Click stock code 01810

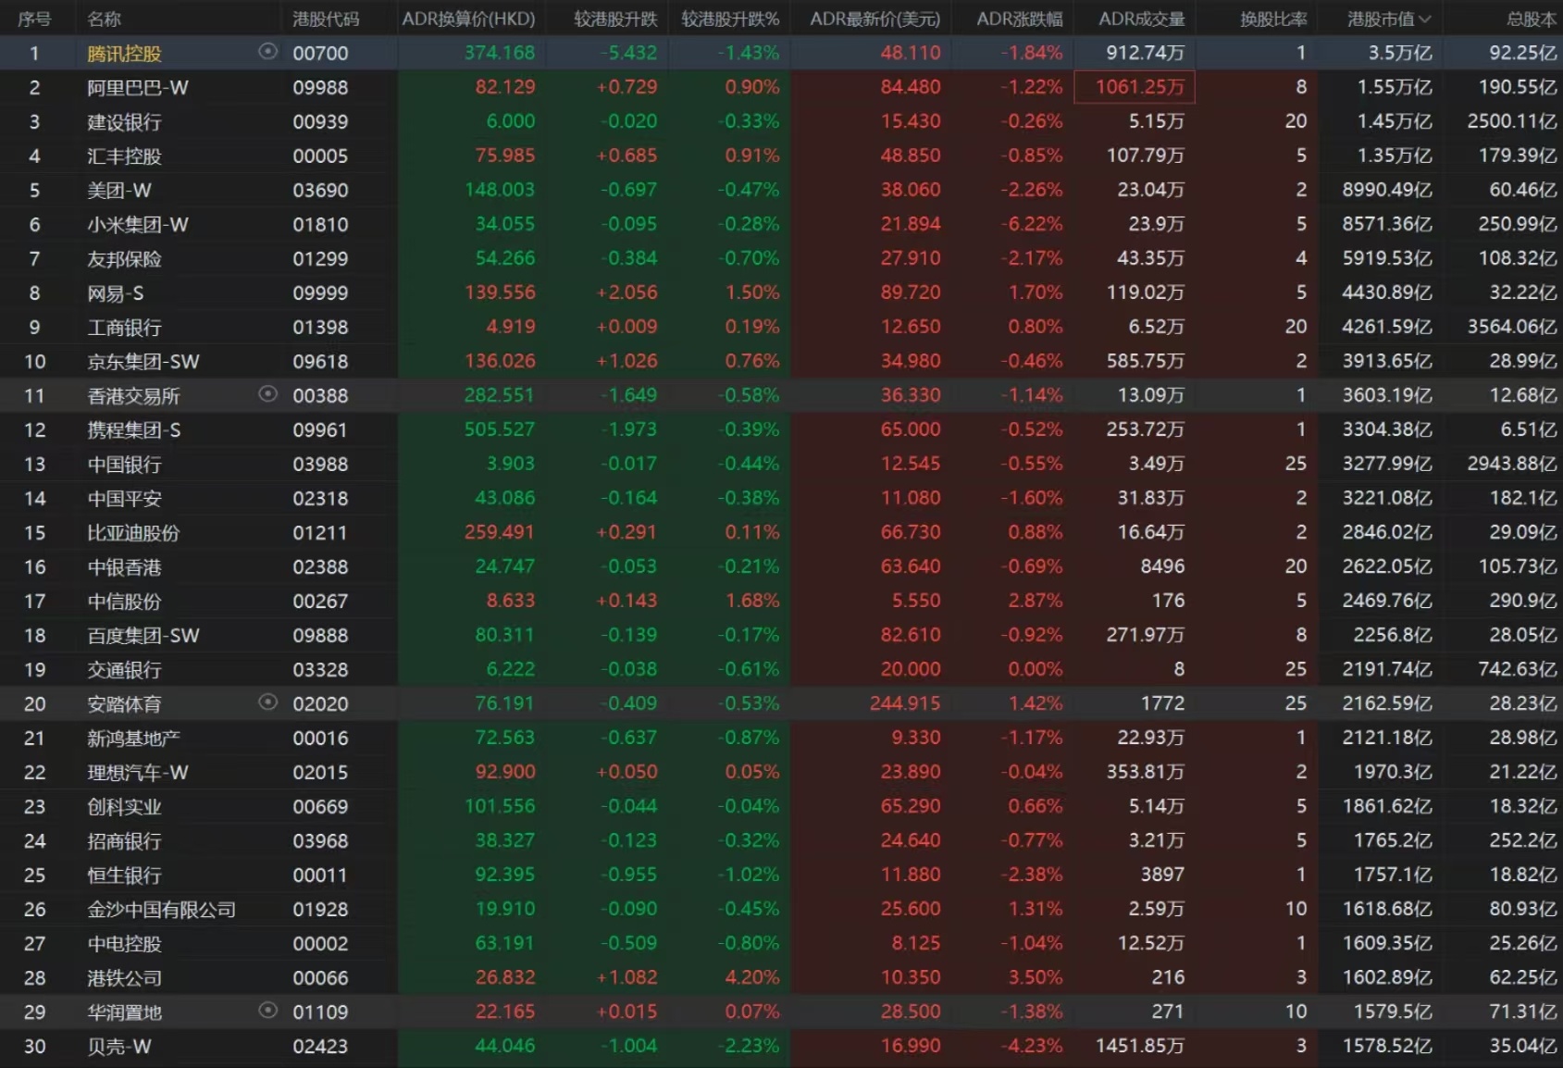[x=320, y=225]
